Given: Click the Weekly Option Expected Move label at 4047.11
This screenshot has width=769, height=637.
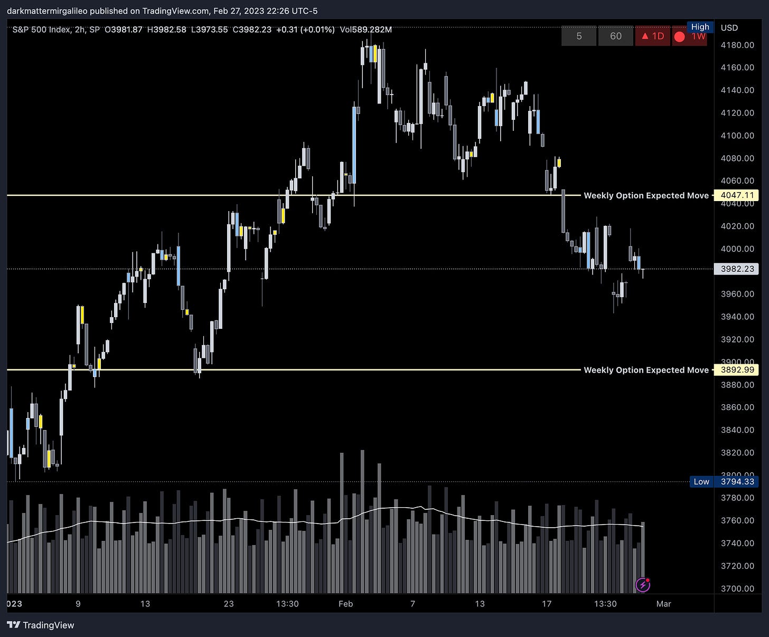Looking at the screenshot, I should click(646, 195).
